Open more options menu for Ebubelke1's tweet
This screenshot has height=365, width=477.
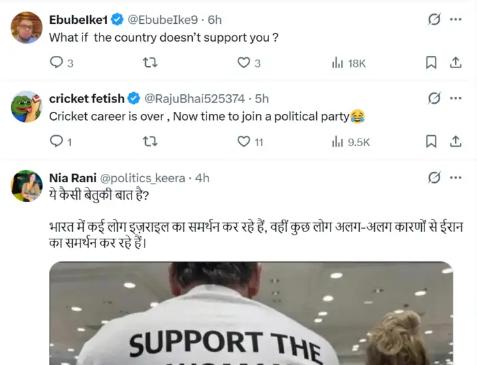click(x=455, y=20)
